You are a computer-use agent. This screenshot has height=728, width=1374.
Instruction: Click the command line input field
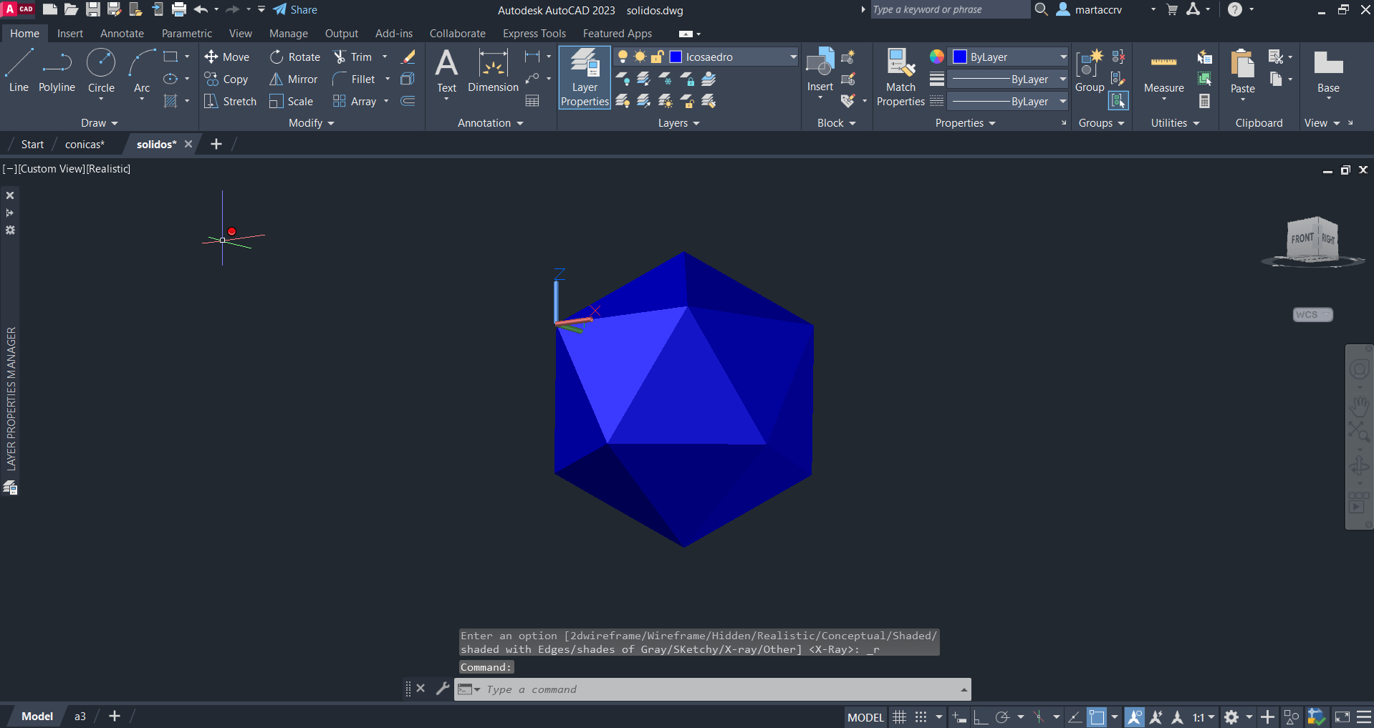coord(716,689)
